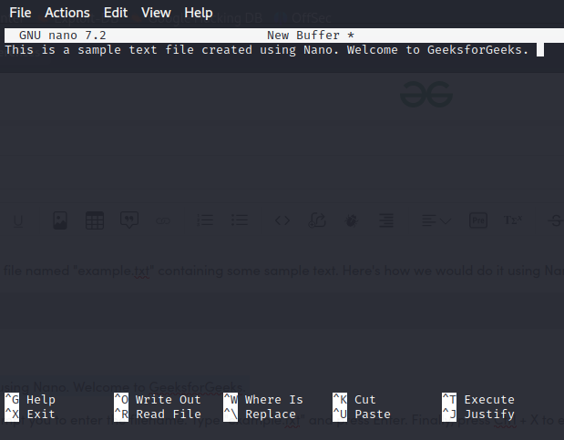The width and height of the screenshot is (564, 440).
Task: Click the ^J Justify shortcut
Action: 478,414
